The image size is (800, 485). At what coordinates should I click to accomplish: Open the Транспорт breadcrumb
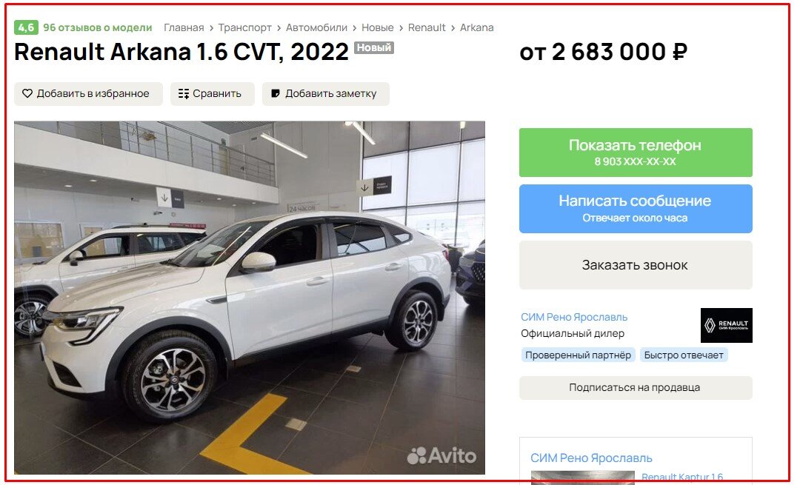click(245, 27)
